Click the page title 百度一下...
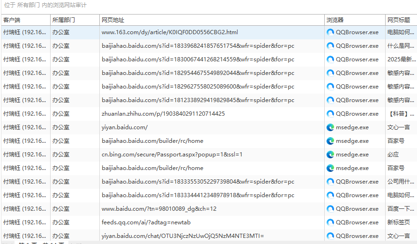The height and width of the screenshot is (244, 417). 401,209
